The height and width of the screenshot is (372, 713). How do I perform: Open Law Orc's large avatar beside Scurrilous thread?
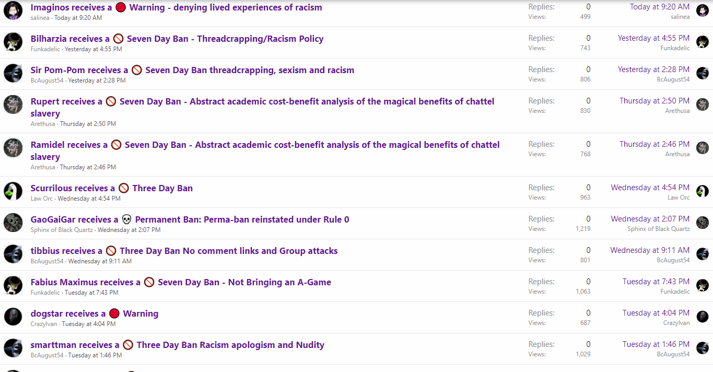(x=13, y=191)
